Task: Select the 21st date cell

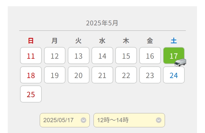Action: 102,75
